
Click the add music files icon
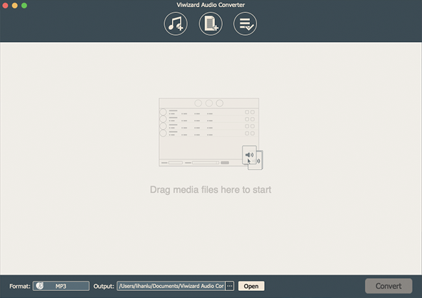tap(176, 24)
